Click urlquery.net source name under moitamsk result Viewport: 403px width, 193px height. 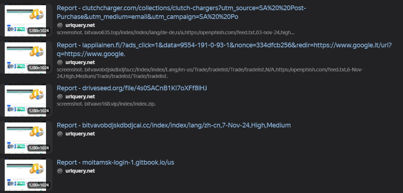pos(80,171)
